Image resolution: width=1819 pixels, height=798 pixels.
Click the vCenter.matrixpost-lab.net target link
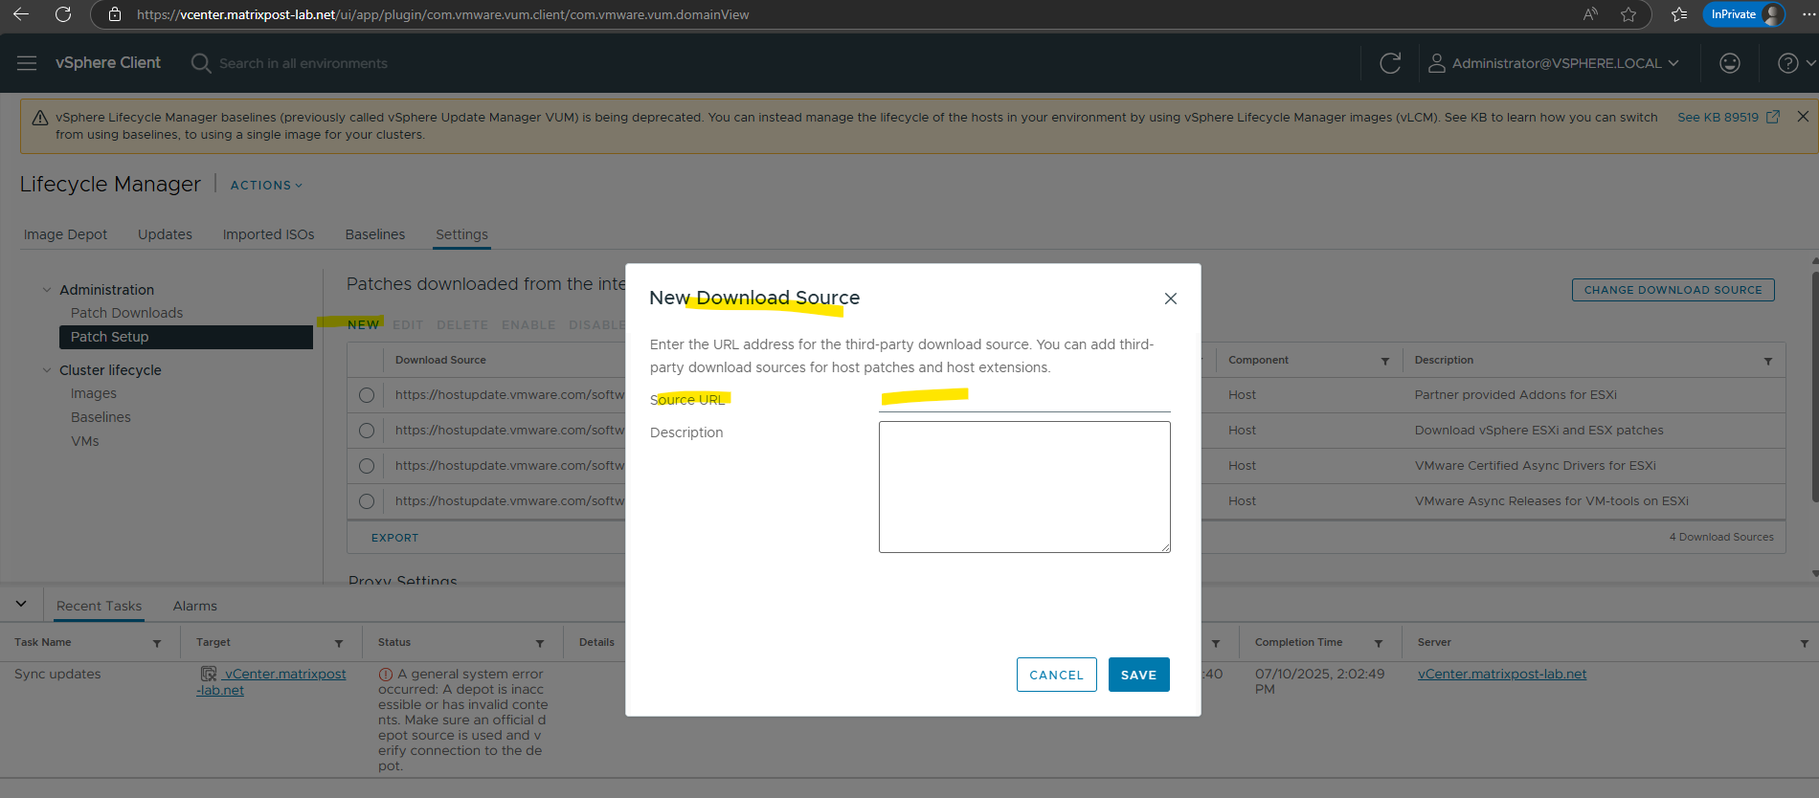click(x=272, y=681)
